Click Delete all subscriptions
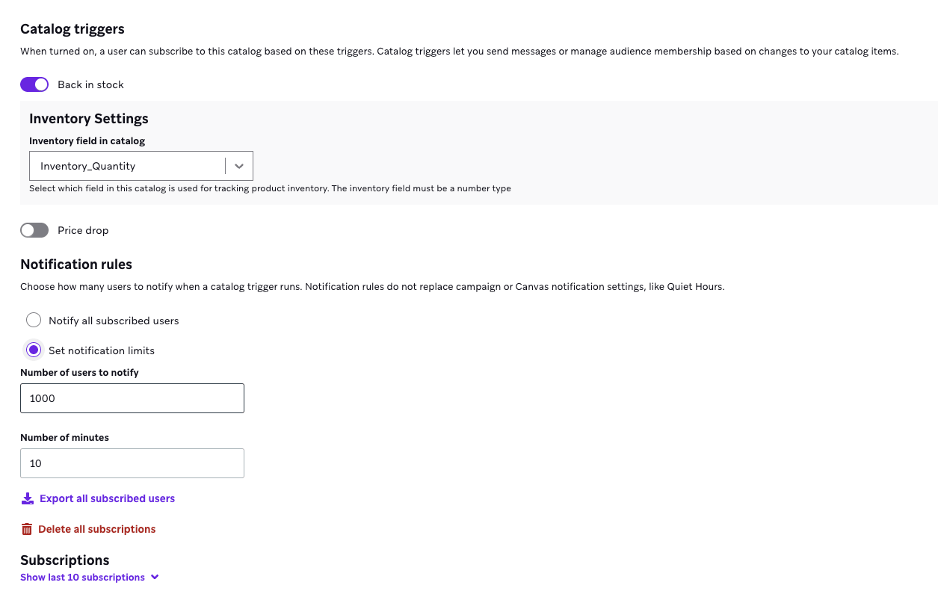This screenshot has width=938, height=603. (x=96, y=528)
